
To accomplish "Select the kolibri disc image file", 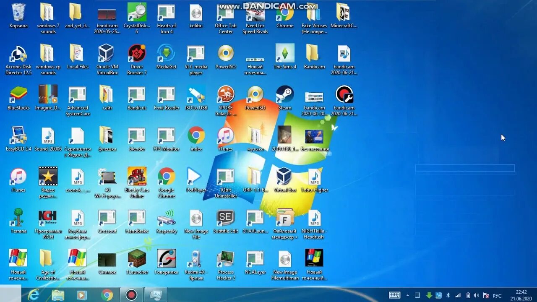I will (x=196, y=13).
